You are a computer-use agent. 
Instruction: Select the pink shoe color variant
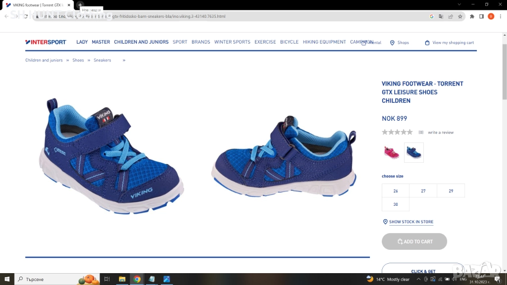[x=391, y=152]
